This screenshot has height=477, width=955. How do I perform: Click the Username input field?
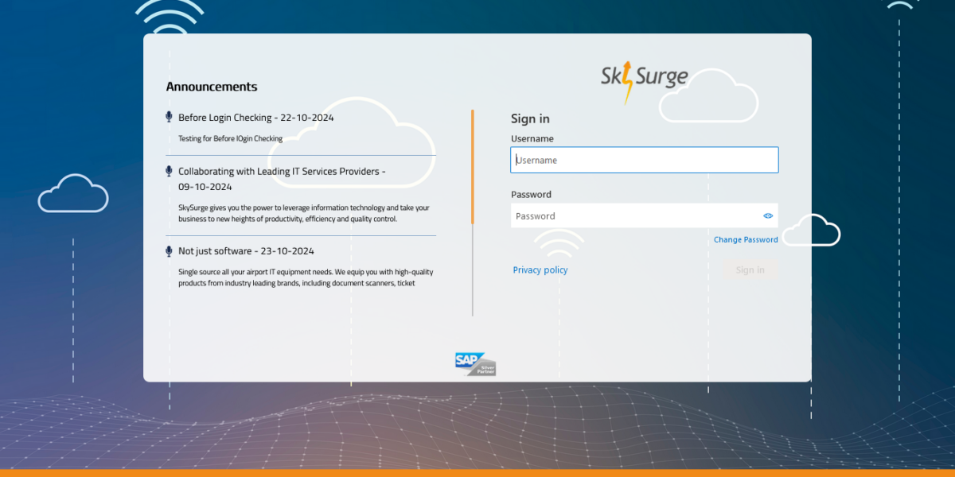tap(645, 160)
